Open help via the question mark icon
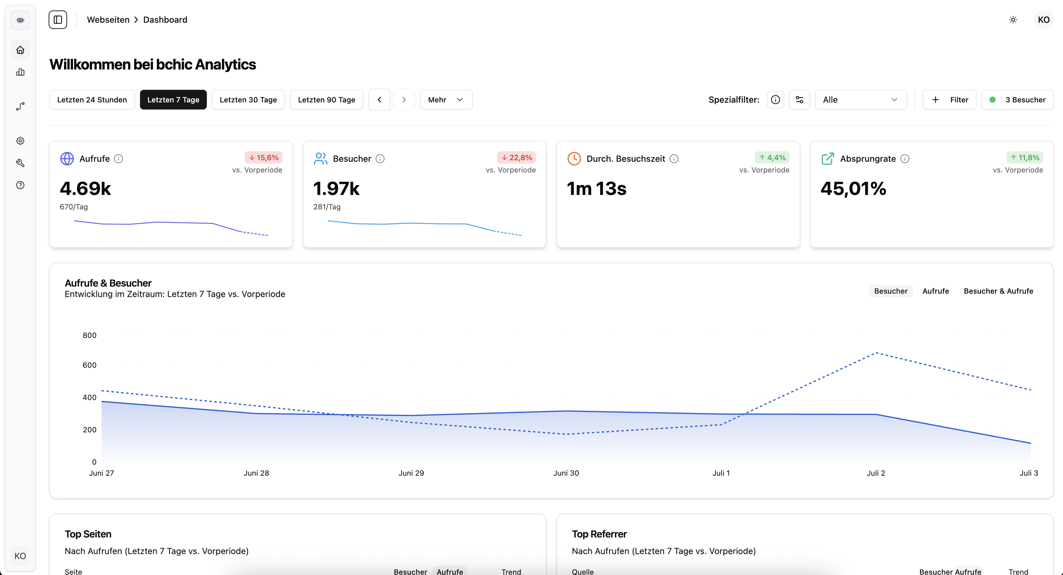Screen dimensions: 1063x575 (20, 185)
